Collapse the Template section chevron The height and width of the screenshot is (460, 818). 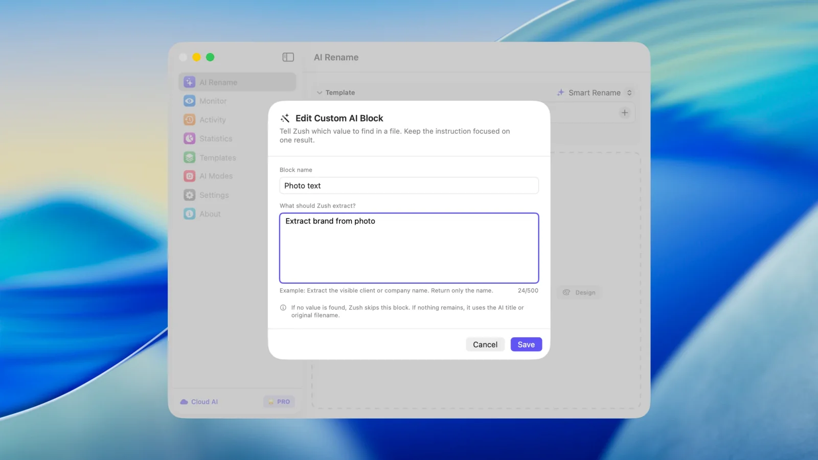point(320,93)
